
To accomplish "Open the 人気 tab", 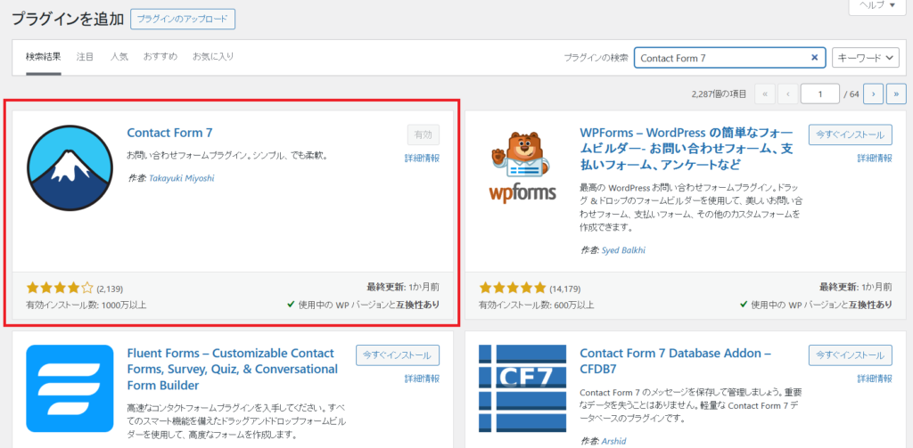I will tap(119, 57).
